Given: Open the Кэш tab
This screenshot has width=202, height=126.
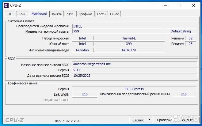Looking at the screenshot, I should coord(22,14).
